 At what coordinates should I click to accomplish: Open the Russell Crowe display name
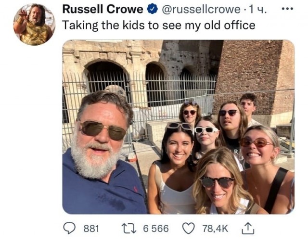pos(103,9)
